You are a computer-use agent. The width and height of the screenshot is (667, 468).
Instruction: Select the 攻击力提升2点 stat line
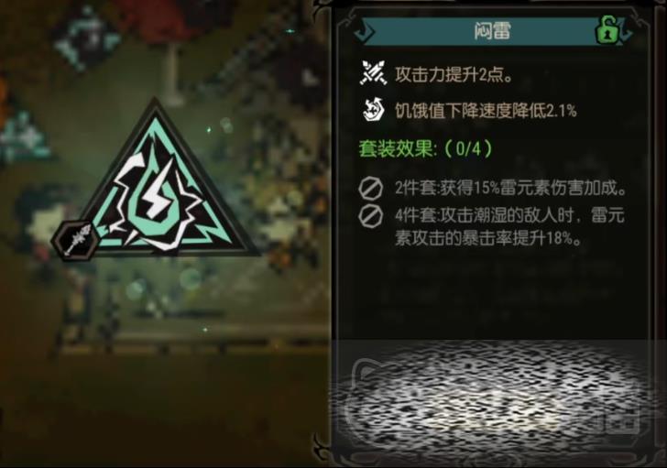[x=454, y=74]
